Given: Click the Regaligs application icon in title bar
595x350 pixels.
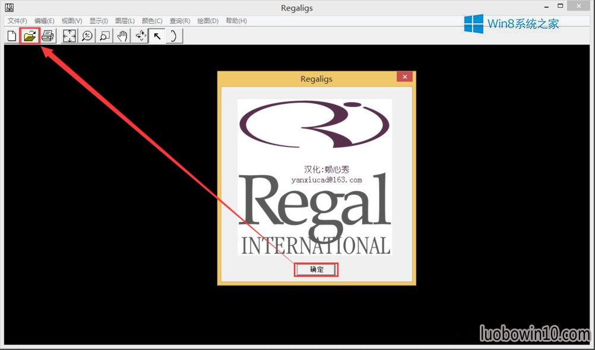Looking at the screenshot, I should click(x=9, y=7).
